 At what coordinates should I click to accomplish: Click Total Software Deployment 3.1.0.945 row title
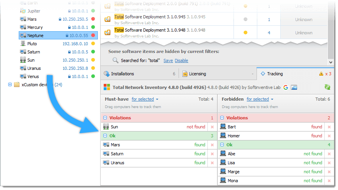[150, 17]
